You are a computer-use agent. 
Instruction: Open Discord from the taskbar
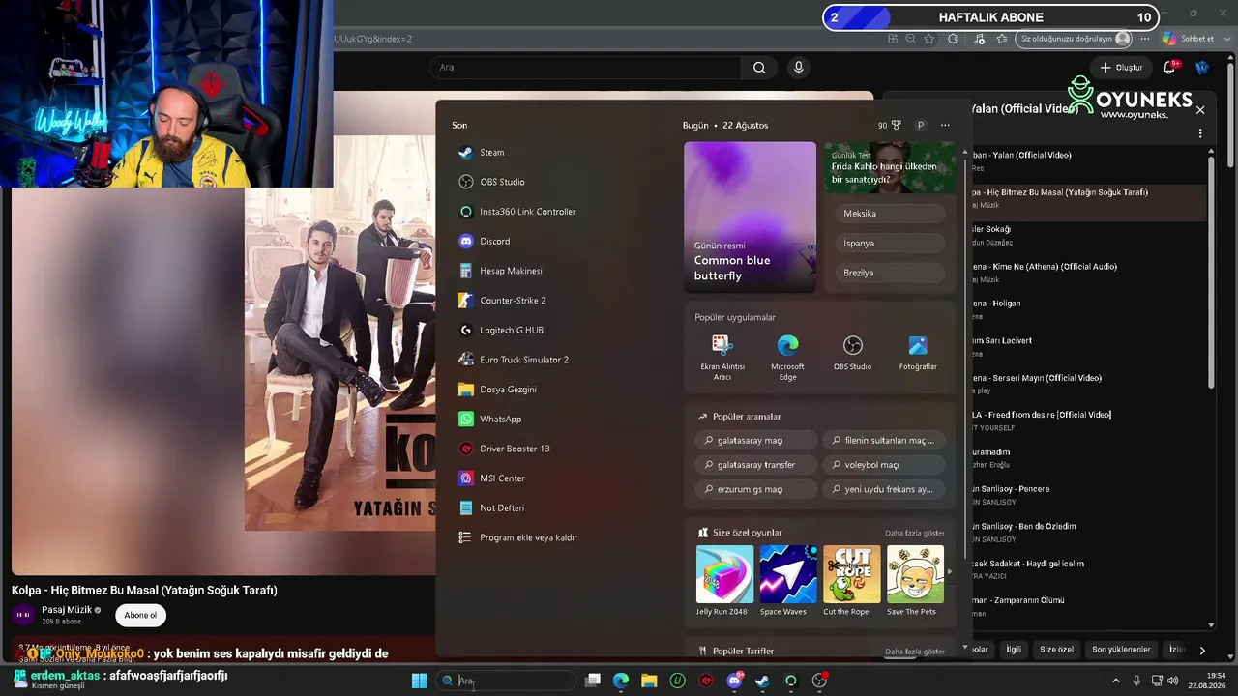[734, 681]
